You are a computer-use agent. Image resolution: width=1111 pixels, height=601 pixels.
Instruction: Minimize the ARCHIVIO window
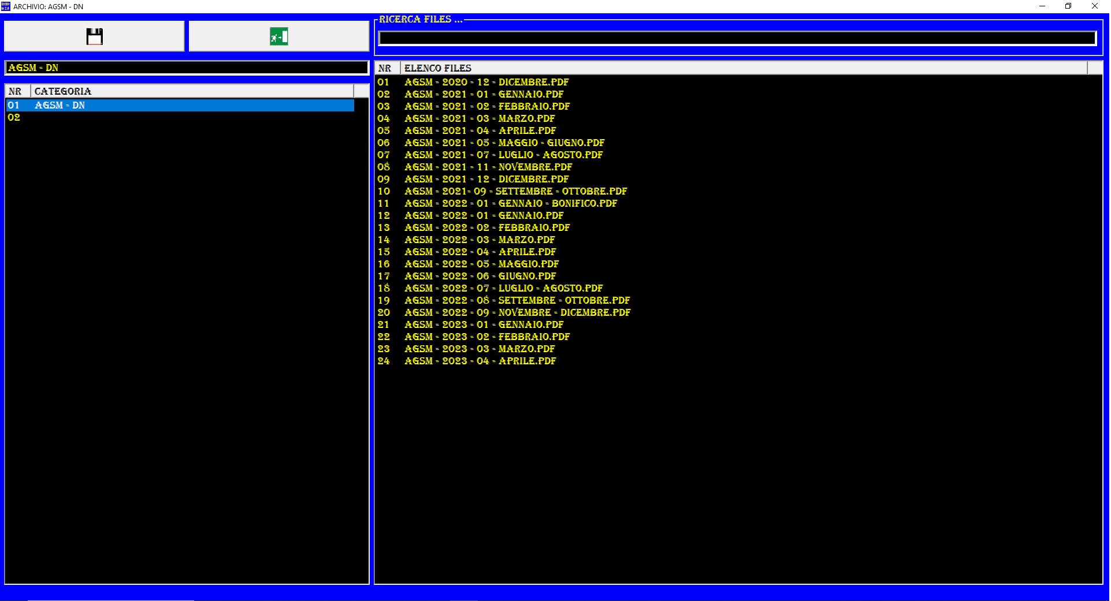[x=1042, y=6]
